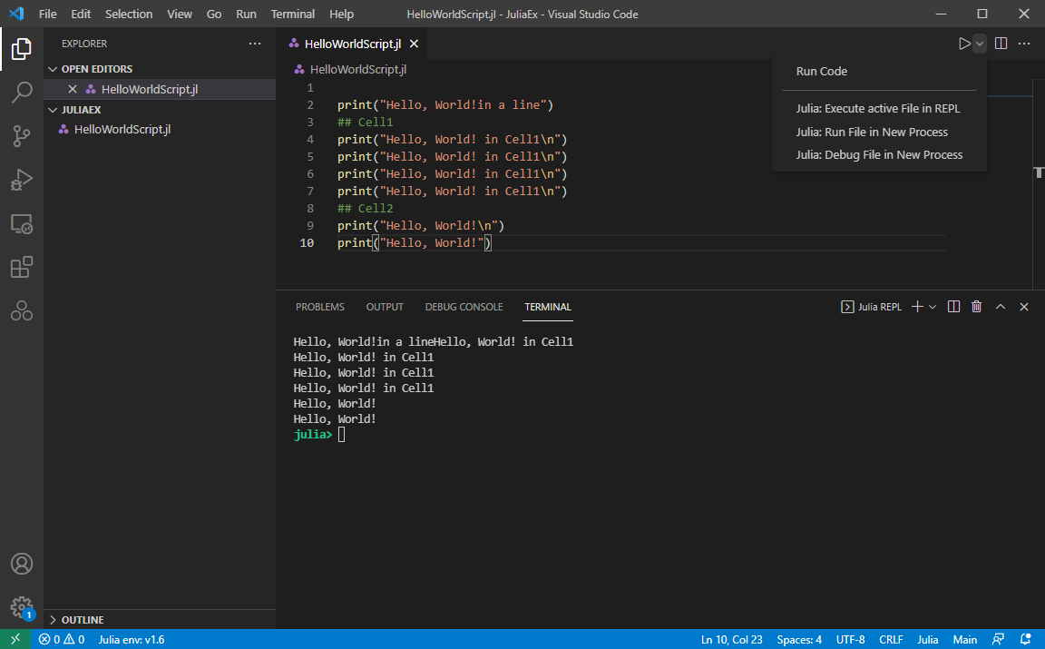Image resolution: width=1045 pixels, height=649 pixels.
Task: Expand the Outline section
Action: coord(160,620)
